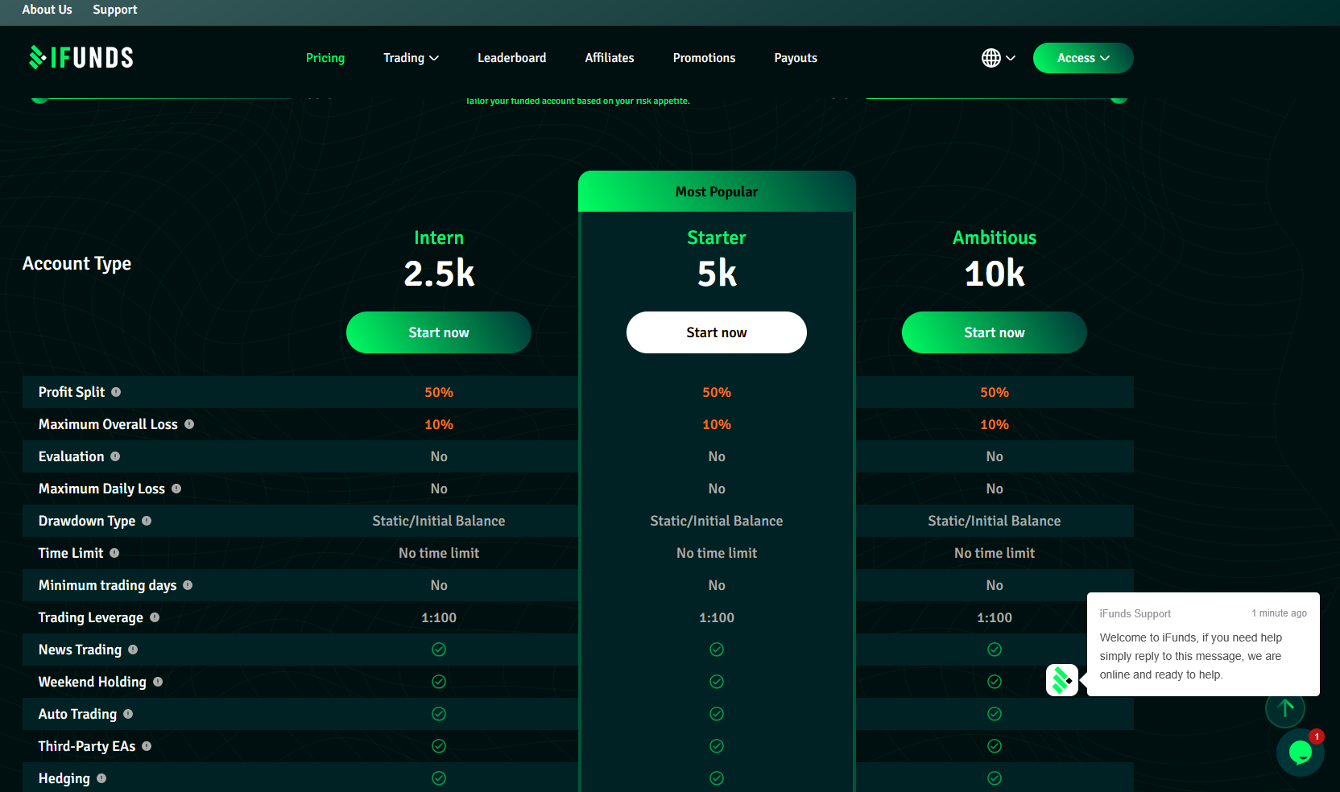
Task: Show info tooltip for Evaluation
Action: point(115,456)
